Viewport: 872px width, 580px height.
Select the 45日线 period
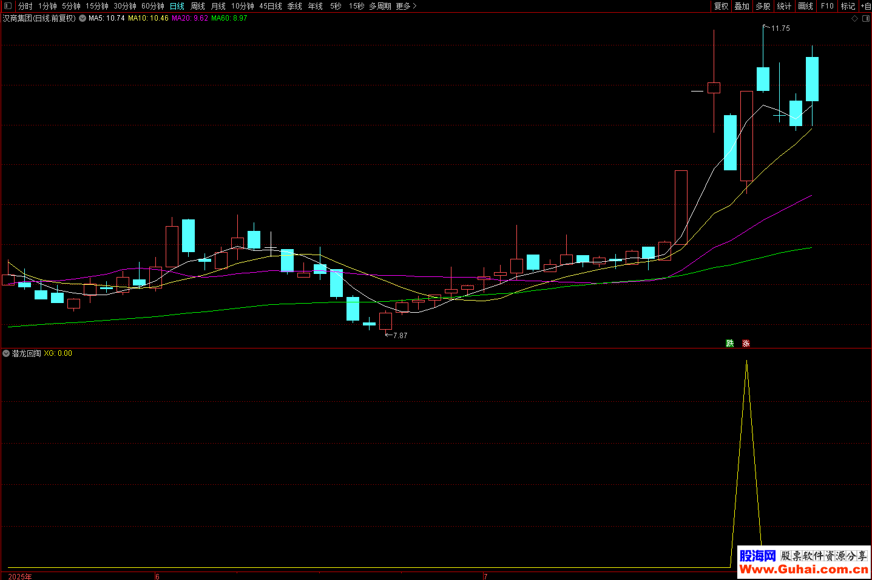[x=271, y=6]
